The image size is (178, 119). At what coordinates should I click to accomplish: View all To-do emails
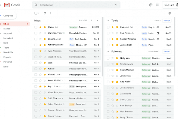click(167, 20)
